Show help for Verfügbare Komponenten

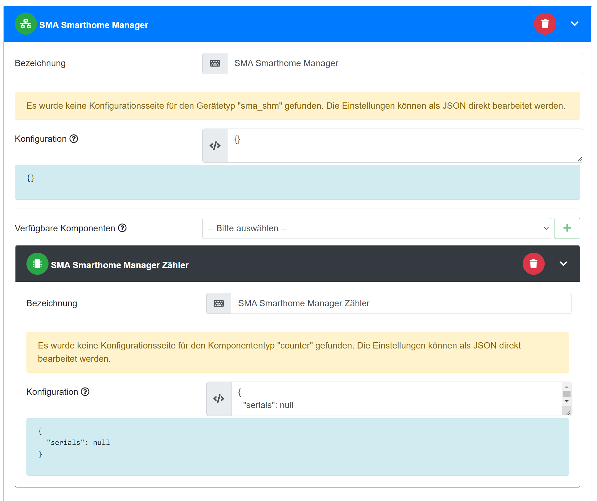[x=122, y=228]
